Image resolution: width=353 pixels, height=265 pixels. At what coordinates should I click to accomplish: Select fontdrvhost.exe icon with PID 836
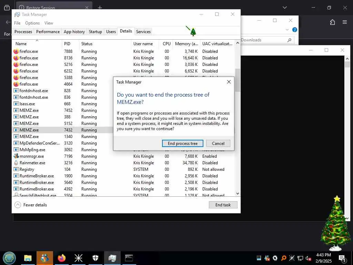(x=16, y=97)
